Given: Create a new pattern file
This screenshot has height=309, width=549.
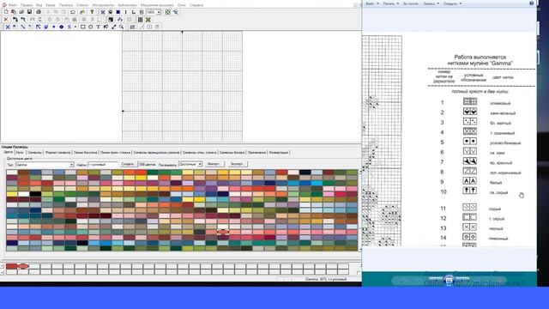Looking at the screenshot, I should pyautogui.click(x=6, y=12).
